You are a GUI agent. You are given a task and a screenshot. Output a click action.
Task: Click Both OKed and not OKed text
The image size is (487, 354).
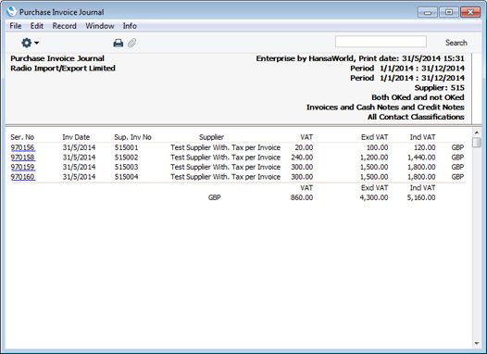[x=418, y=97]
